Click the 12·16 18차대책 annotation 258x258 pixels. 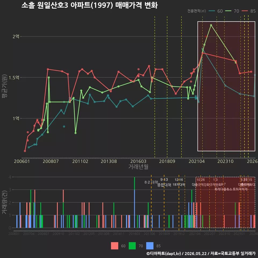[x=179, y=182]
